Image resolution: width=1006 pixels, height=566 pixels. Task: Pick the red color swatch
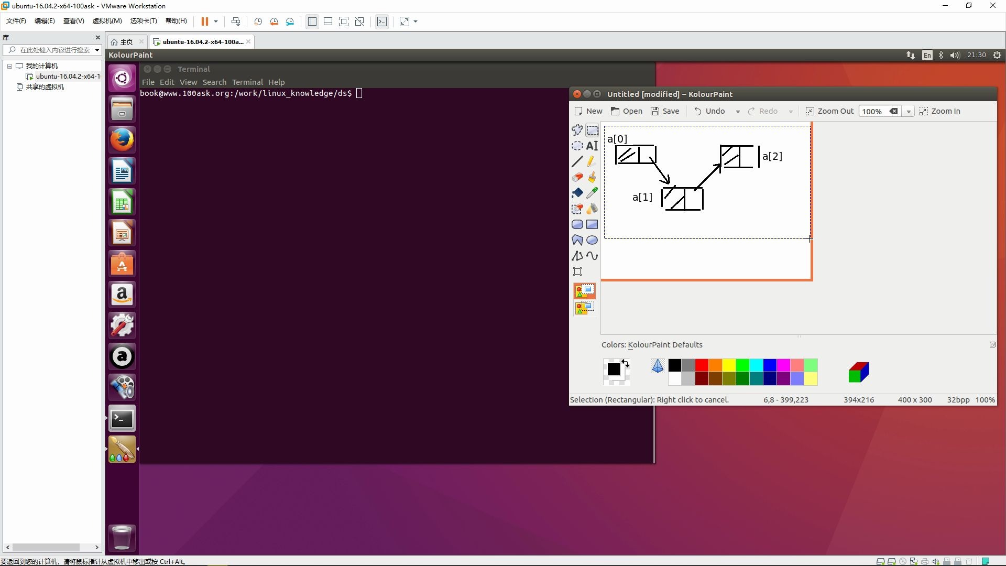coord(702,365)
